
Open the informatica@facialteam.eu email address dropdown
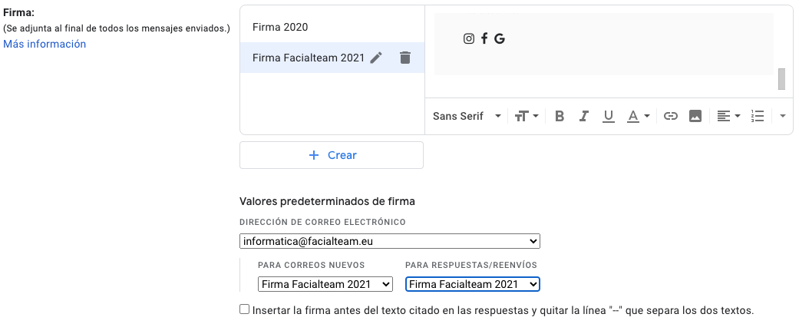[x=390, y=241]
